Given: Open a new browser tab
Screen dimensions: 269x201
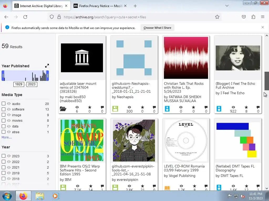Looking at the screenshot, I should click(x=135, y=6).
